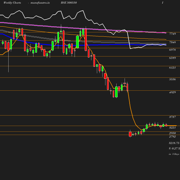The height and width of the screenshot is (180, 180).
Task: Click the 3737 price level label
Action: 172,117
